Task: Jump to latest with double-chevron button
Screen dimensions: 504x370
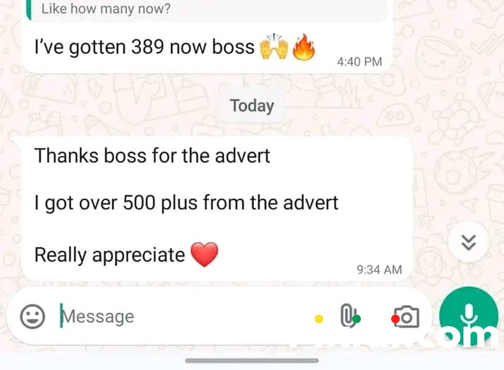Action: [x=469, y=242]
